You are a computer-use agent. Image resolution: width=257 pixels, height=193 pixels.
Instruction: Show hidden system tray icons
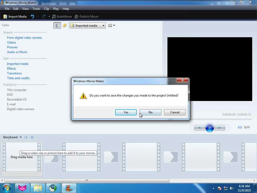click(x=213, y=188)
